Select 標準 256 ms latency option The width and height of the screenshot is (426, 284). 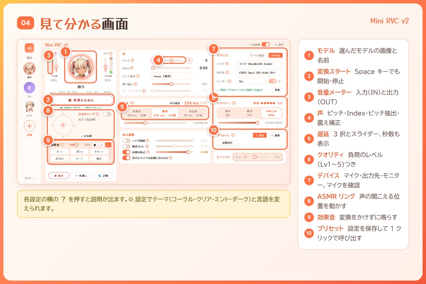click(165, 114)
